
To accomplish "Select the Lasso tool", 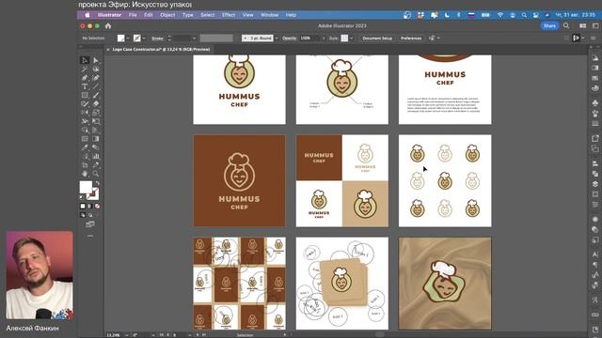I will pyautogui.click(x=96, y=69).
